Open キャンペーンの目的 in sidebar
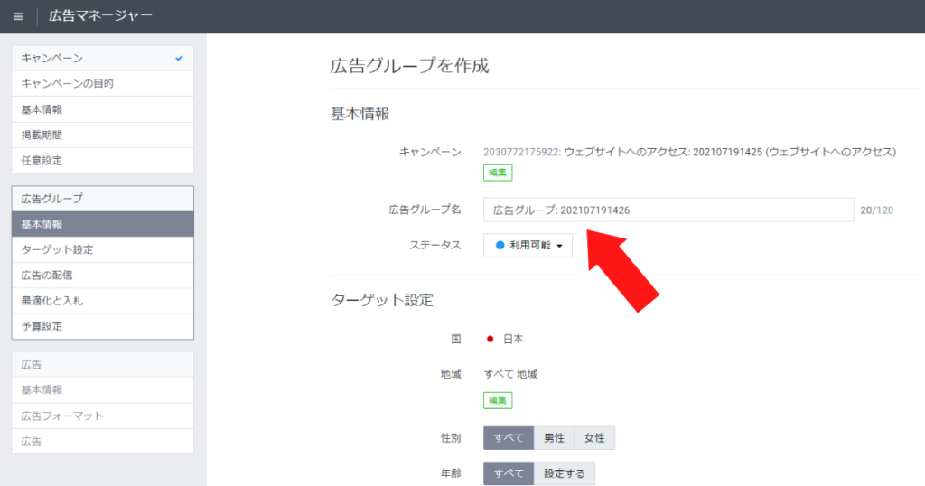Viewport: 925px width, 486px height. click(103, 84)
